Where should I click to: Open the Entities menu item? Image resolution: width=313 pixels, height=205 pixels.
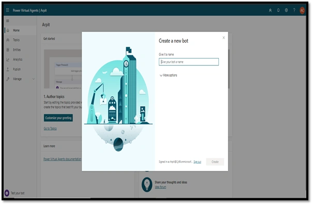tap(20, 50)
